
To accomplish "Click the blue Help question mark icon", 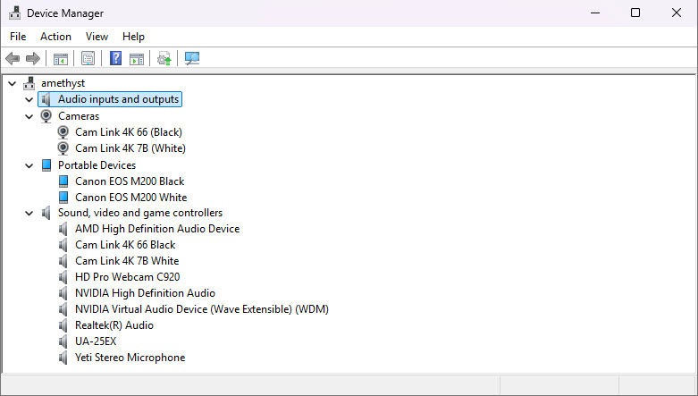I will 115,59.
